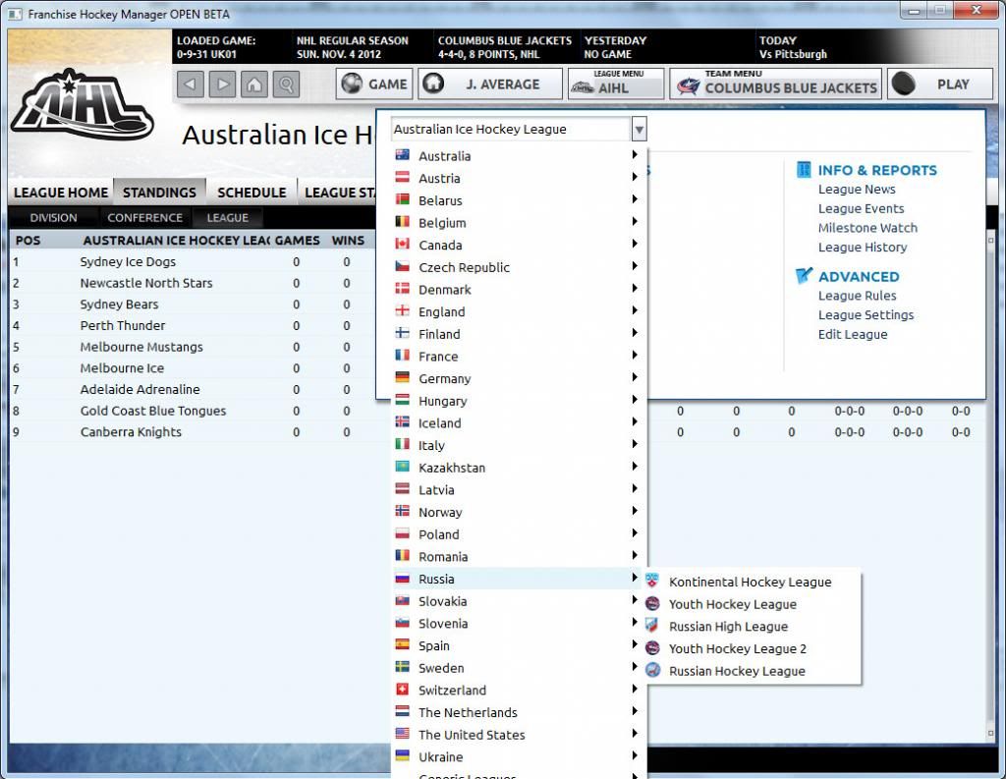This screenshot has height=779, width=1006.
Task: Click the Czech Republic flag icon
Action: (x=402, y=266)
